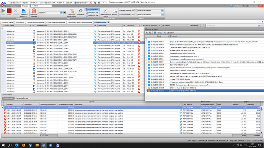
Task: Switch to Точки учёта tab
Action: click(20, 23)
